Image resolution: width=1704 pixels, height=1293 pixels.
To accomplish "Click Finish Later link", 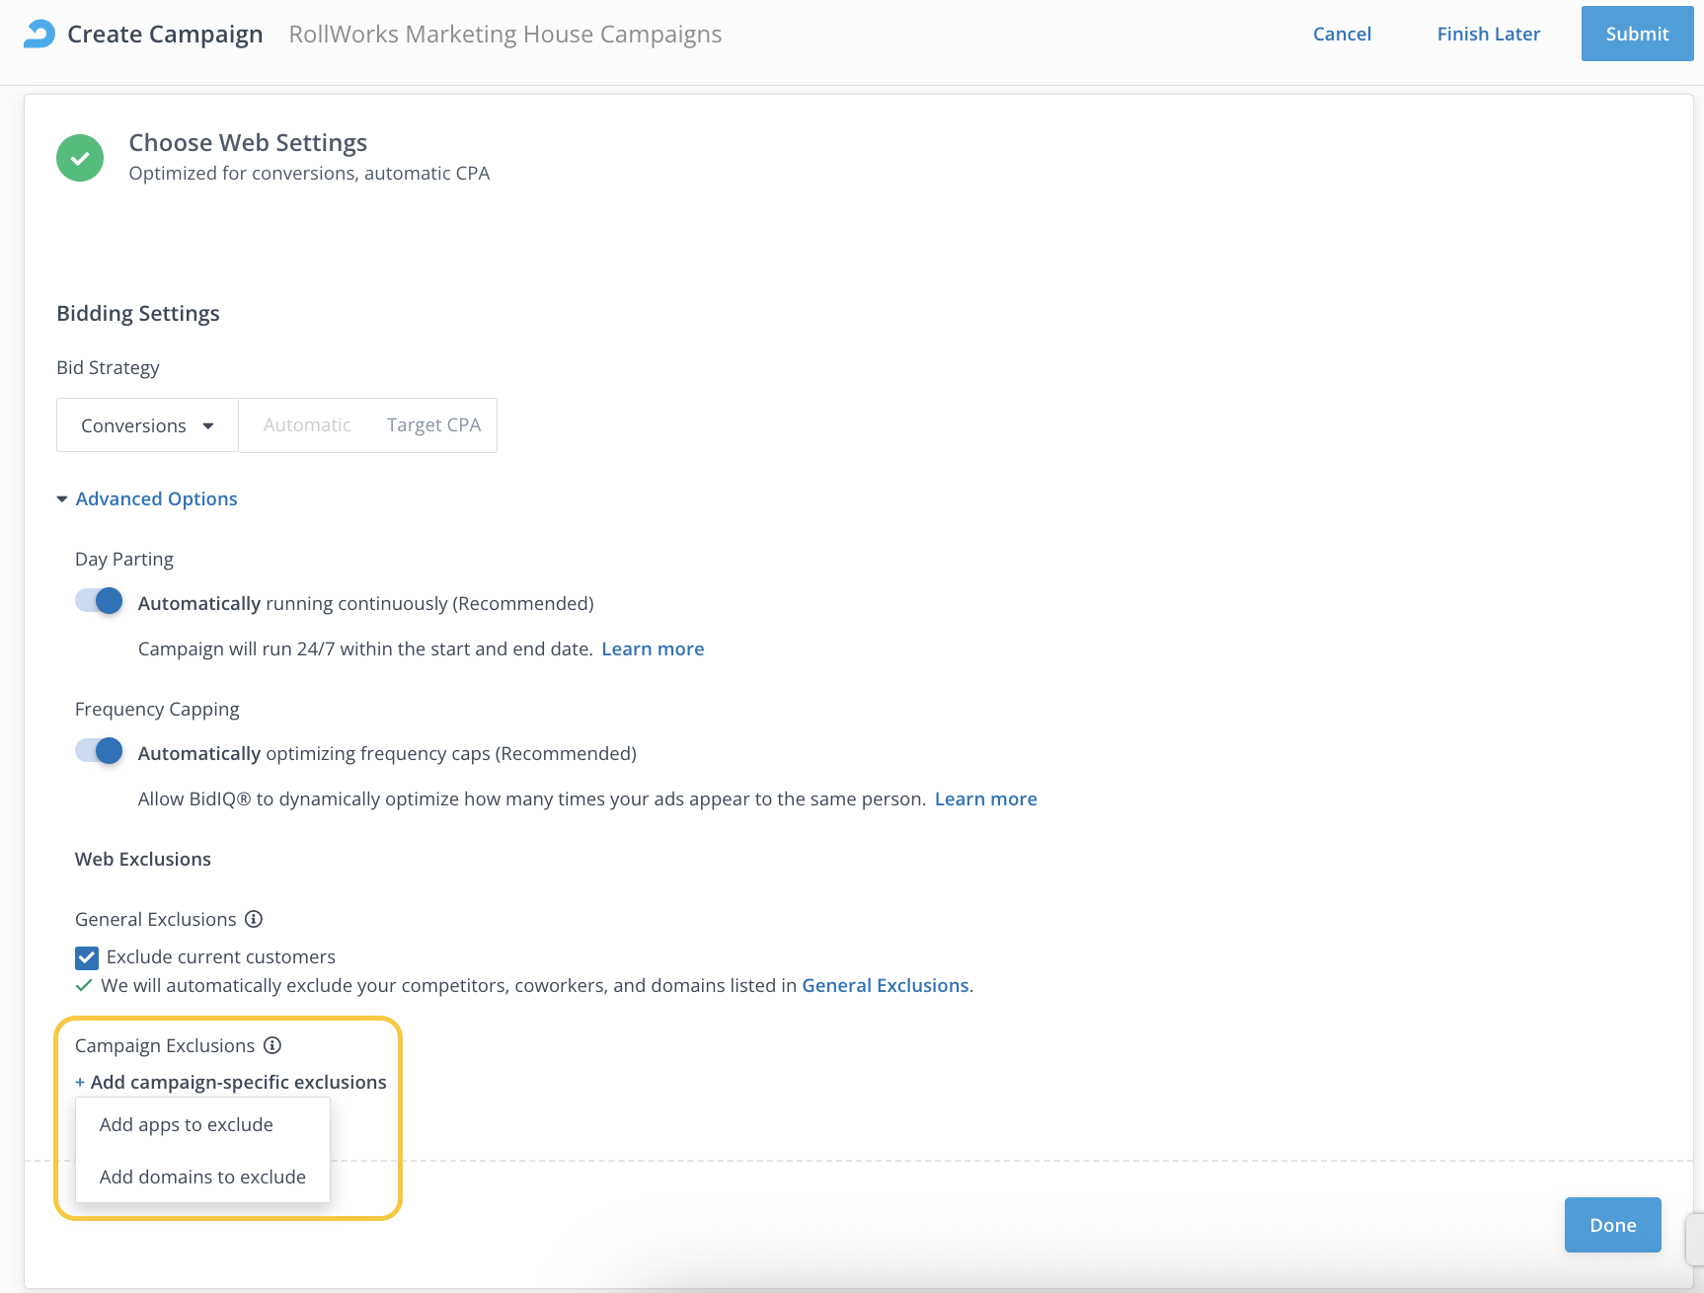I will click(x=1488, y=34).
